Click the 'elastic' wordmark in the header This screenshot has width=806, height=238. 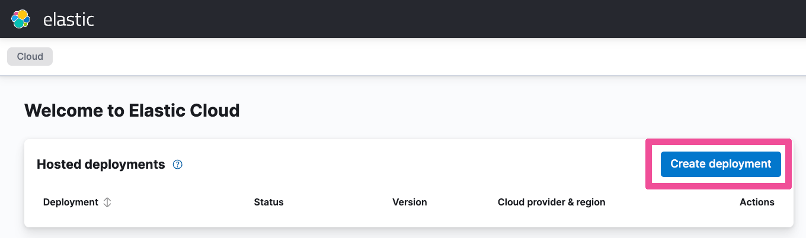pos(69,19)
